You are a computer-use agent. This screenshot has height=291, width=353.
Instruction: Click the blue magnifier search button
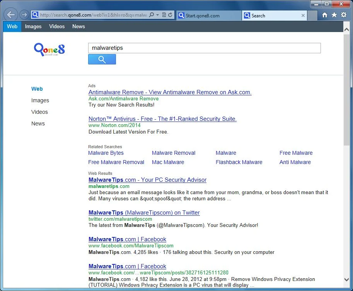coord(102,59)
